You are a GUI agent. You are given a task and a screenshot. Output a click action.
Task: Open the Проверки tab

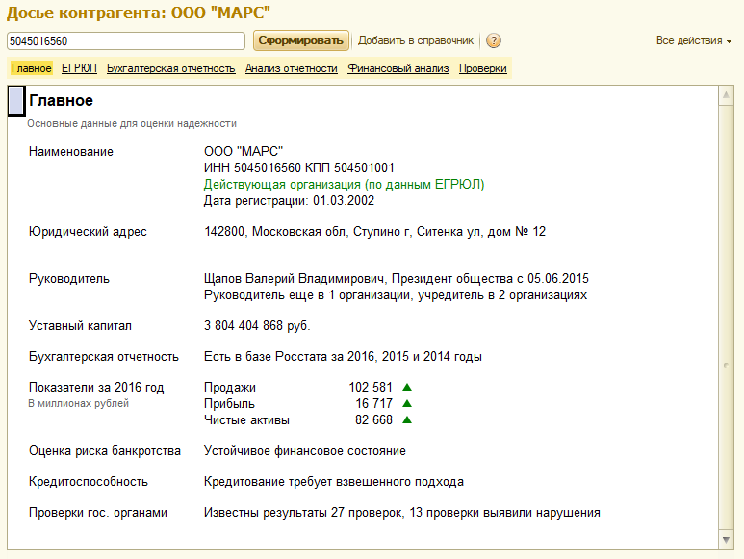tap(482, 68)
